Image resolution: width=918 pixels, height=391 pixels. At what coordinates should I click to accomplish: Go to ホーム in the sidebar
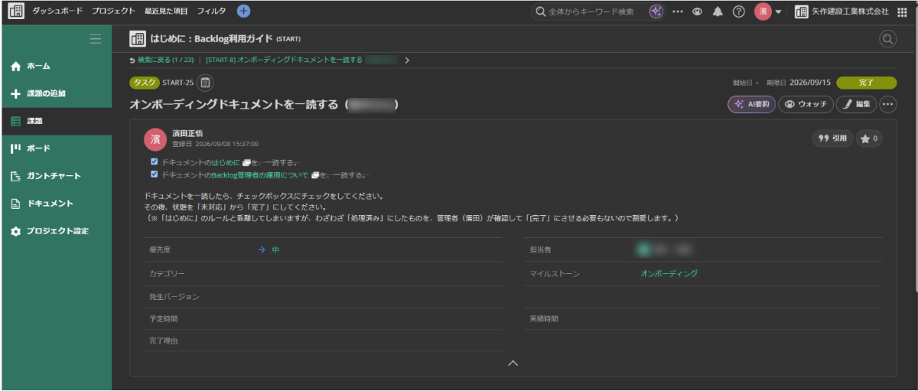57,67
